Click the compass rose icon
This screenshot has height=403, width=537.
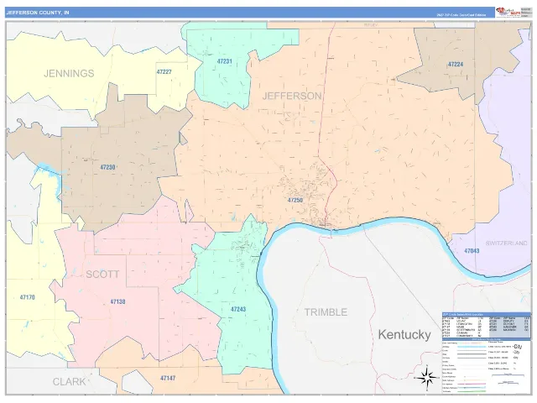(426, 379)
